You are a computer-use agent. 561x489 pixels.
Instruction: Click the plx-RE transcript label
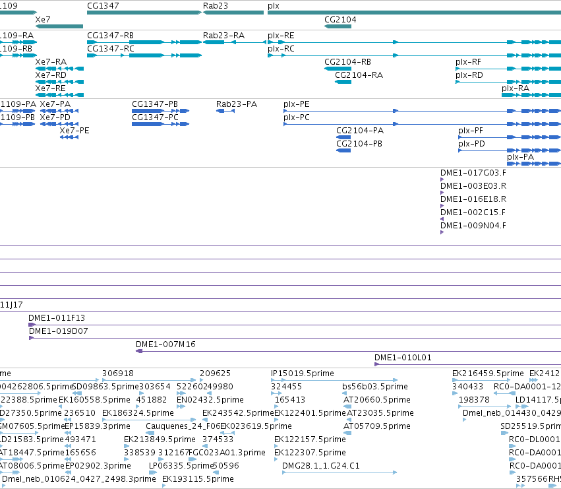pyautogui.click(x=281, y=36)
